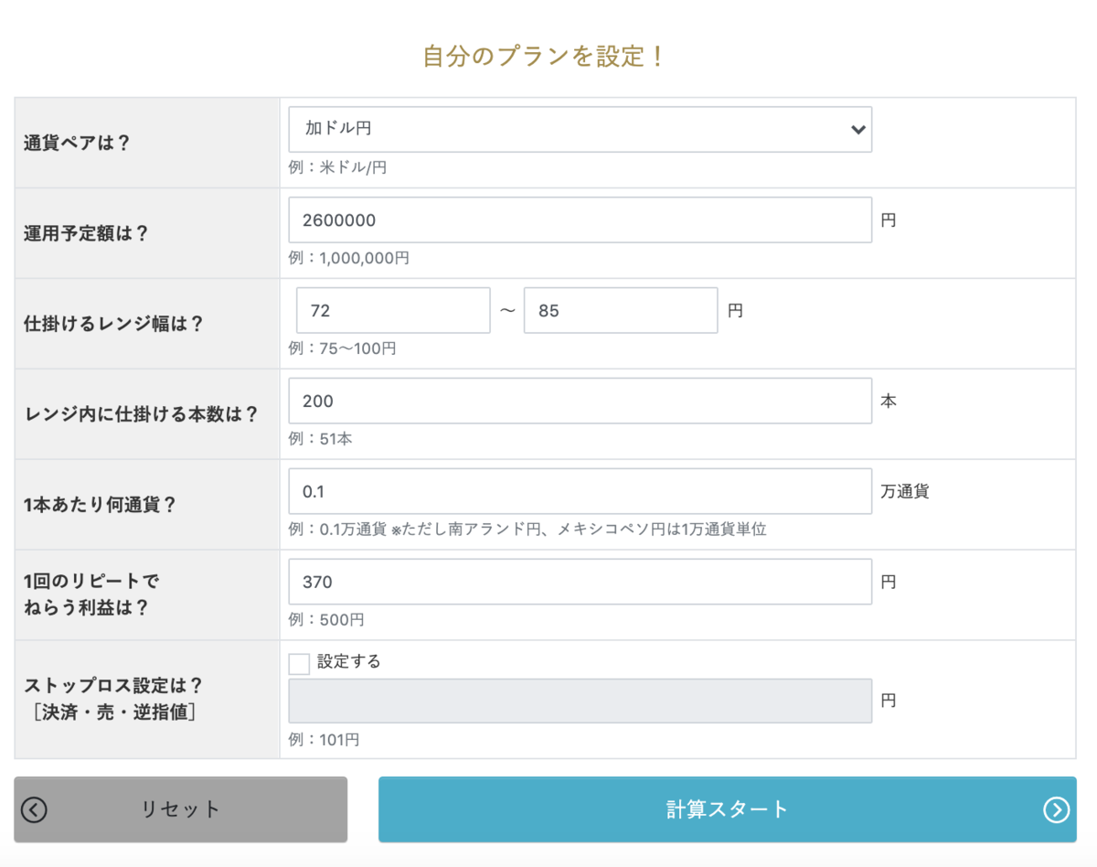Click the hint text 例：米ドル/円
The width and height of the screenshot is (1097, 867).
click(x=337, y=168)
